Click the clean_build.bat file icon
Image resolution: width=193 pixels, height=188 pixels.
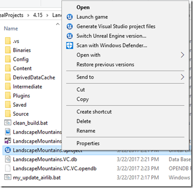[8, 123]
